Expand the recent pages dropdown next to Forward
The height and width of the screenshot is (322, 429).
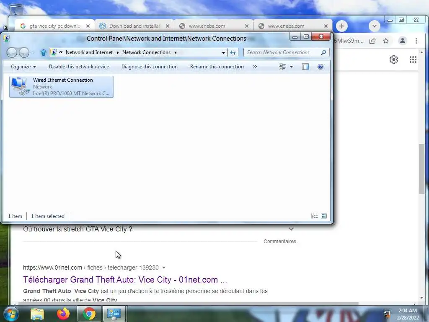33,52
